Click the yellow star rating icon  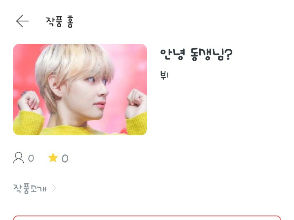[x=53, y=158]
